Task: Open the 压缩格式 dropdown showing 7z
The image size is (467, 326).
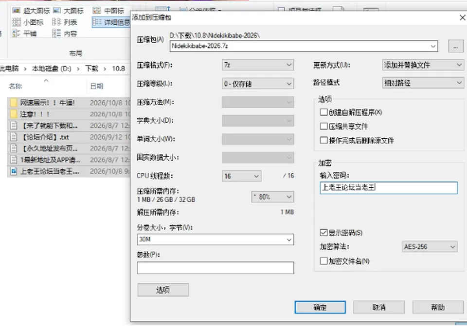Action: [x=258, y=65]
